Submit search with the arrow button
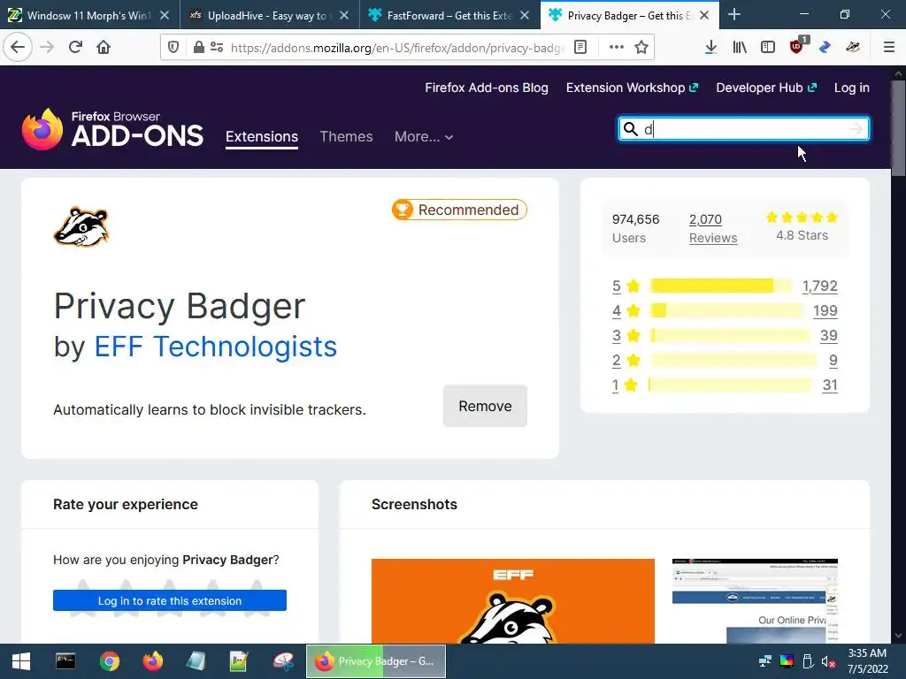The height and width of the screenshot is (679, 906). [x=856, y=129]
